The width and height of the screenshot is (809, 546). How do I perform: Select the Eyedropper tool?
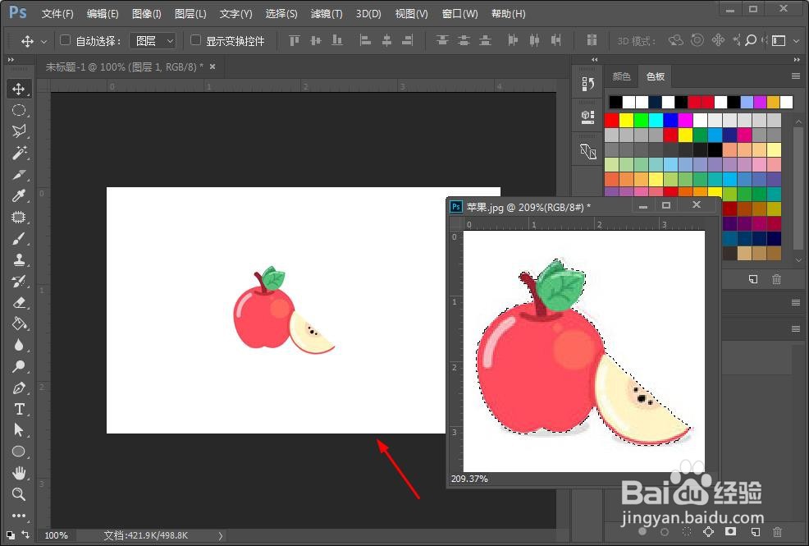point(19,195)
